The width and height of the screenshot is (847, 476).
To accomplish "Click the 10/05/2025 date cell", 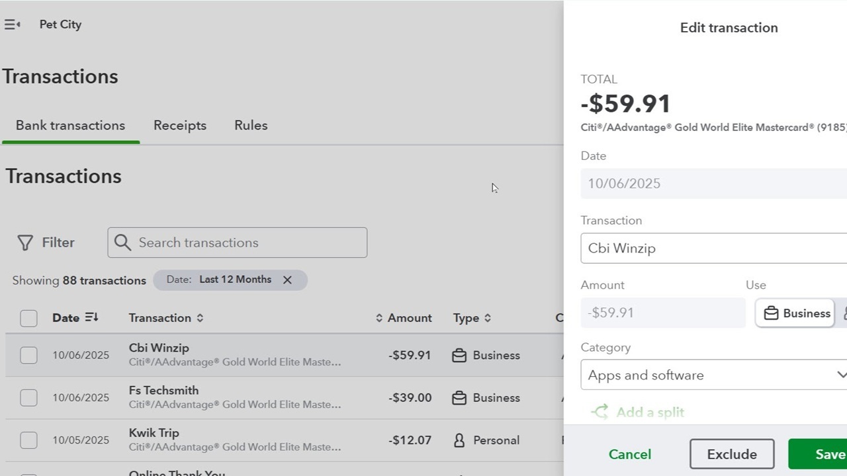I will (x=81, y=440).
